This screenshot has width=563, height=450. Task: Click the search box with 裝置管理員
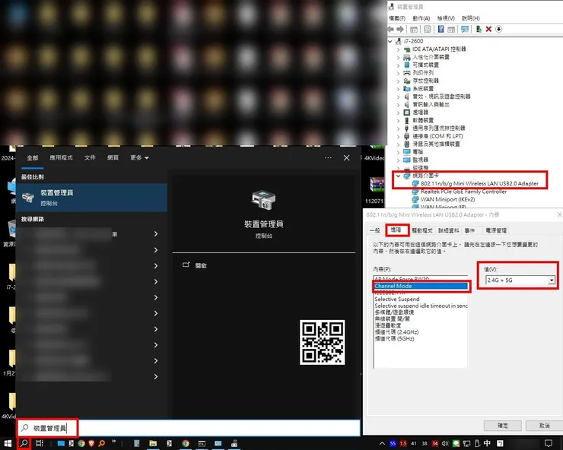click(x=189, y=428)
